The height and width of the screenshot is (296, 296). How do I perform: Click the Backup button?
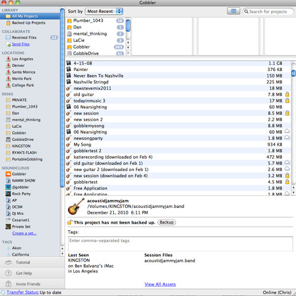pos(166,223)
